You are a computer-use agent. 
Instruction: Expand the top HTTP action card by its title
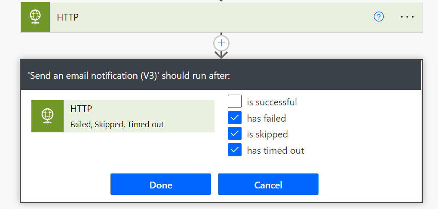(x=68, y=17)
